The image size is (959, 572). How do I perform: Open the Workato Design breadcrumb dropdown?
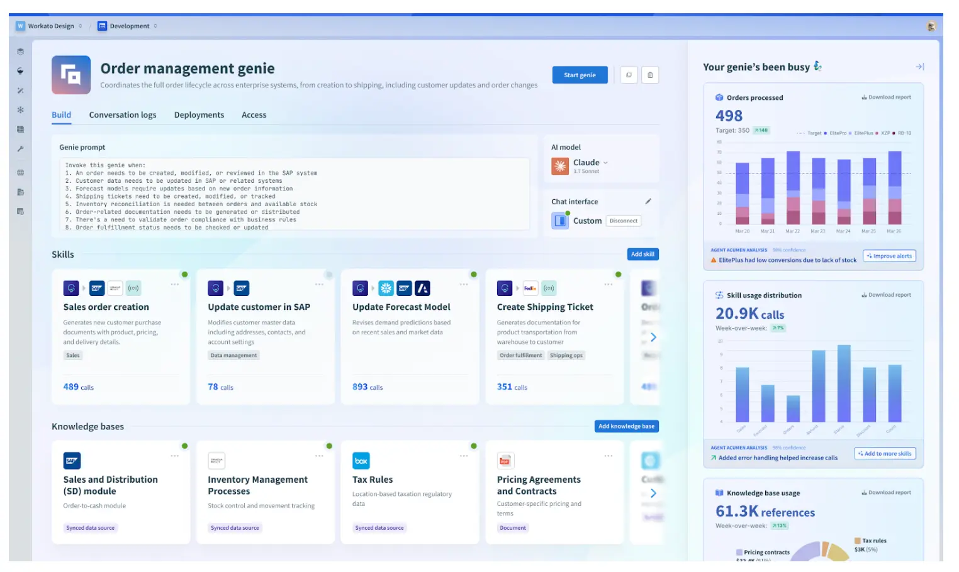(81, 26)
